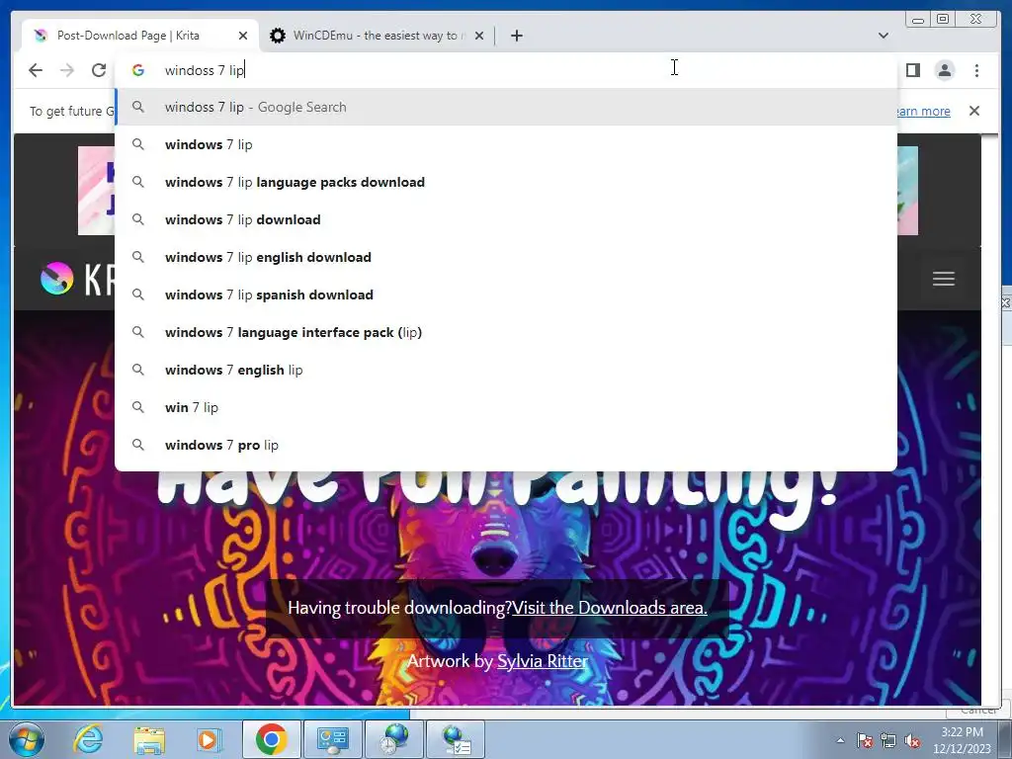Launch Internet Explorer from the taskbar
This screenshot has height=759, width=1012.
88,739
